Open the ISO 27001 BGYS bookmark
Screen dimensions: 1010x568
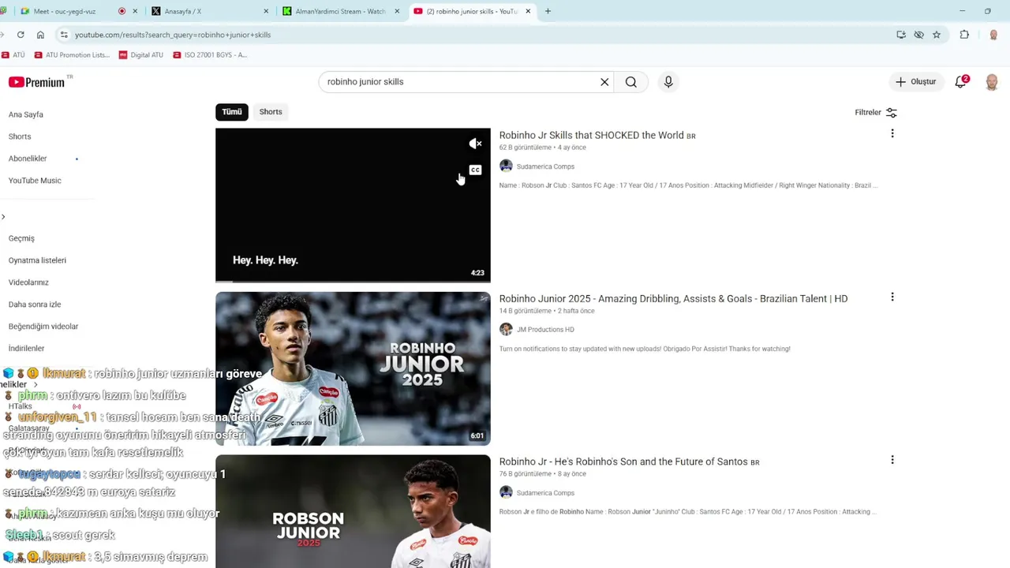pos(210,55)
